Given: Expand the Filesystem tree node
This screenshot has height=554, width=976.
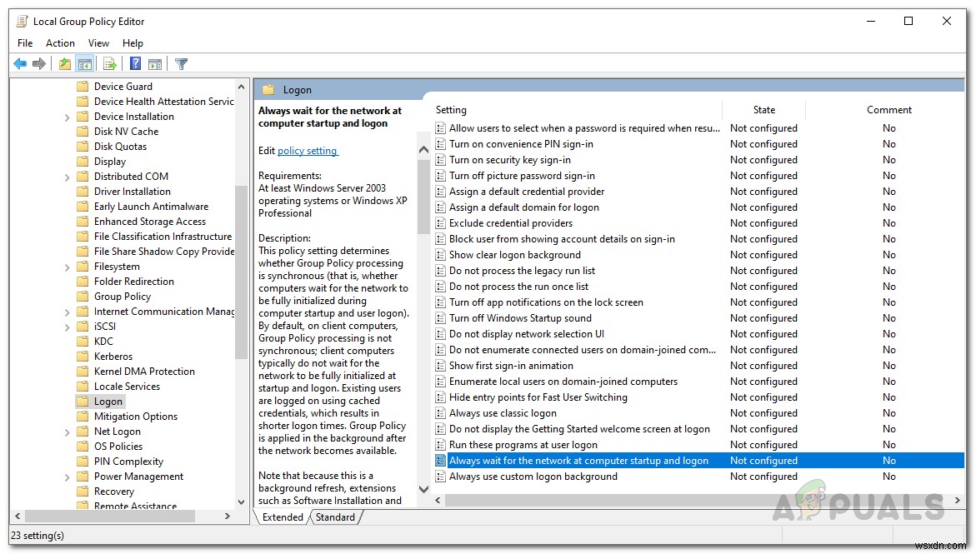Looking at the screenshot, I should tap(68, 267).
